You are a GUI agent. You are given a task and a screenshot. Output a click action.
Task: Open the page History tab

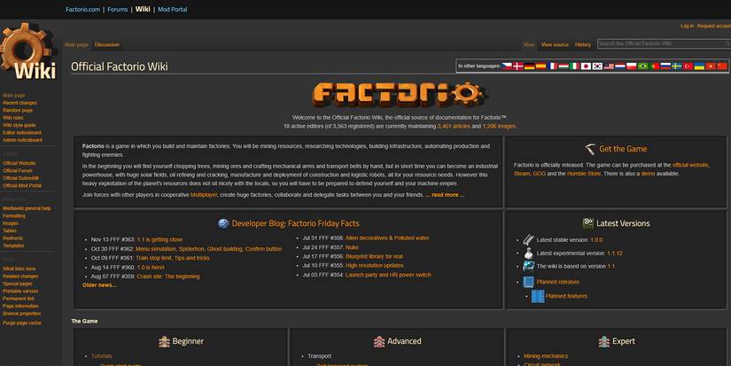point(582,44)
